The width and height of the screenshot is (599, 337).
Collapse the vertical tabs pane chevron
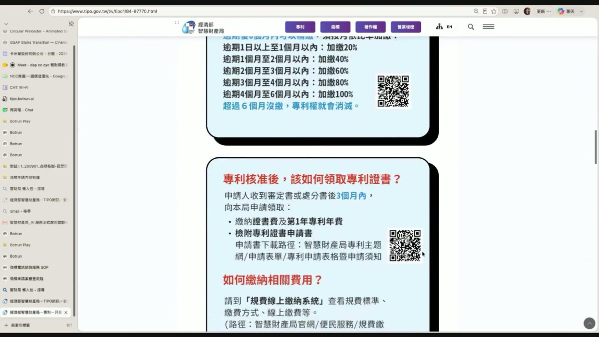tap(6, 23)
